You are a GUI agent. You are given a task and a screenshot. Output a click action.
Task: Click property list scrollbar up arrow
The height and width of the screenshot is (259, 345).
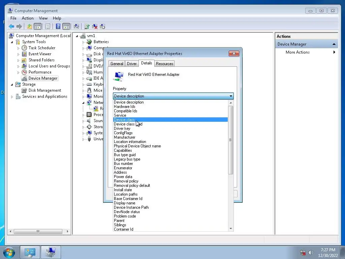[x=230, y=103]
